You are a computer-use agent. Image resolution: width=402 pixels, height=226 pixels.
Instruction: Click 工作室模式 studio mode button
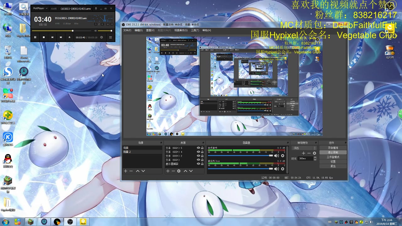tap(333, 157)
